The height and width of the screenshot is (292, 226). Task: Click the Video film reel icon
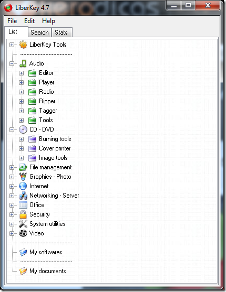[23, 233]
